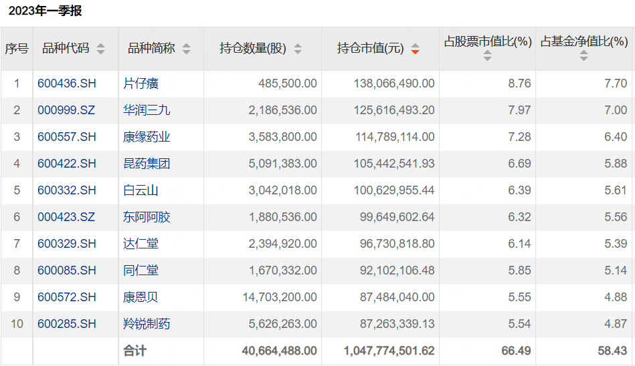The image size is (635, 366).
Task: Sort by 品种简称 column arrows
Action: [186, 49]
